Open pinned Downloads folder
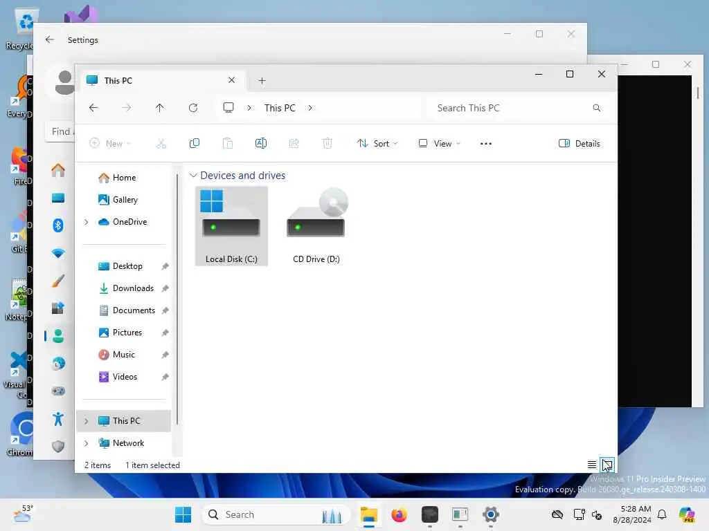Image resolution: width=709 pixels, height=531 pixels. [x=133, y=288]
